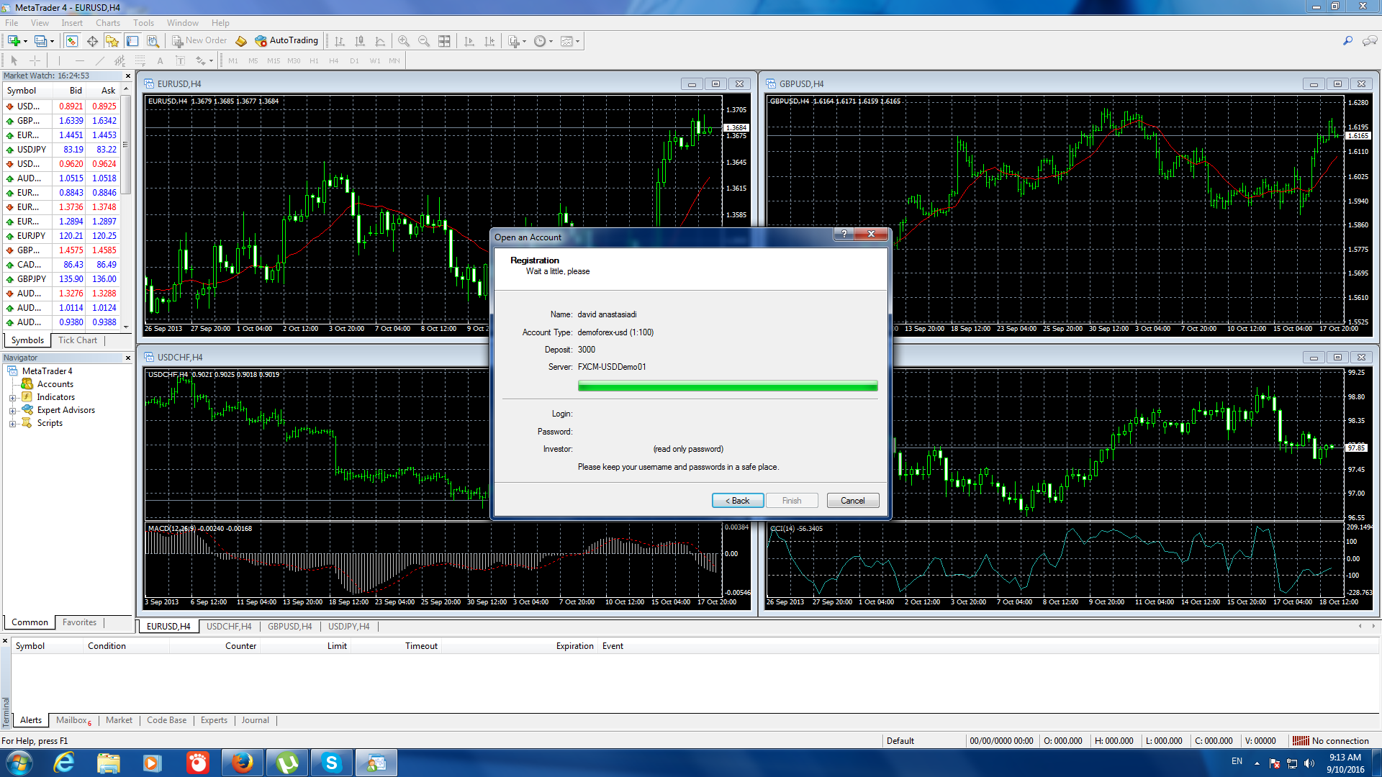The height and width of the screenshot is (777, 1382).
Task: Click the zoom out chart icon
Action: click(x=424, y=41)
